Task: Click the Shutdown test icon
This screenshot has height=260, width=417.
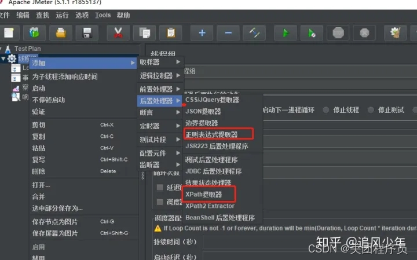Action: point(364,33)
